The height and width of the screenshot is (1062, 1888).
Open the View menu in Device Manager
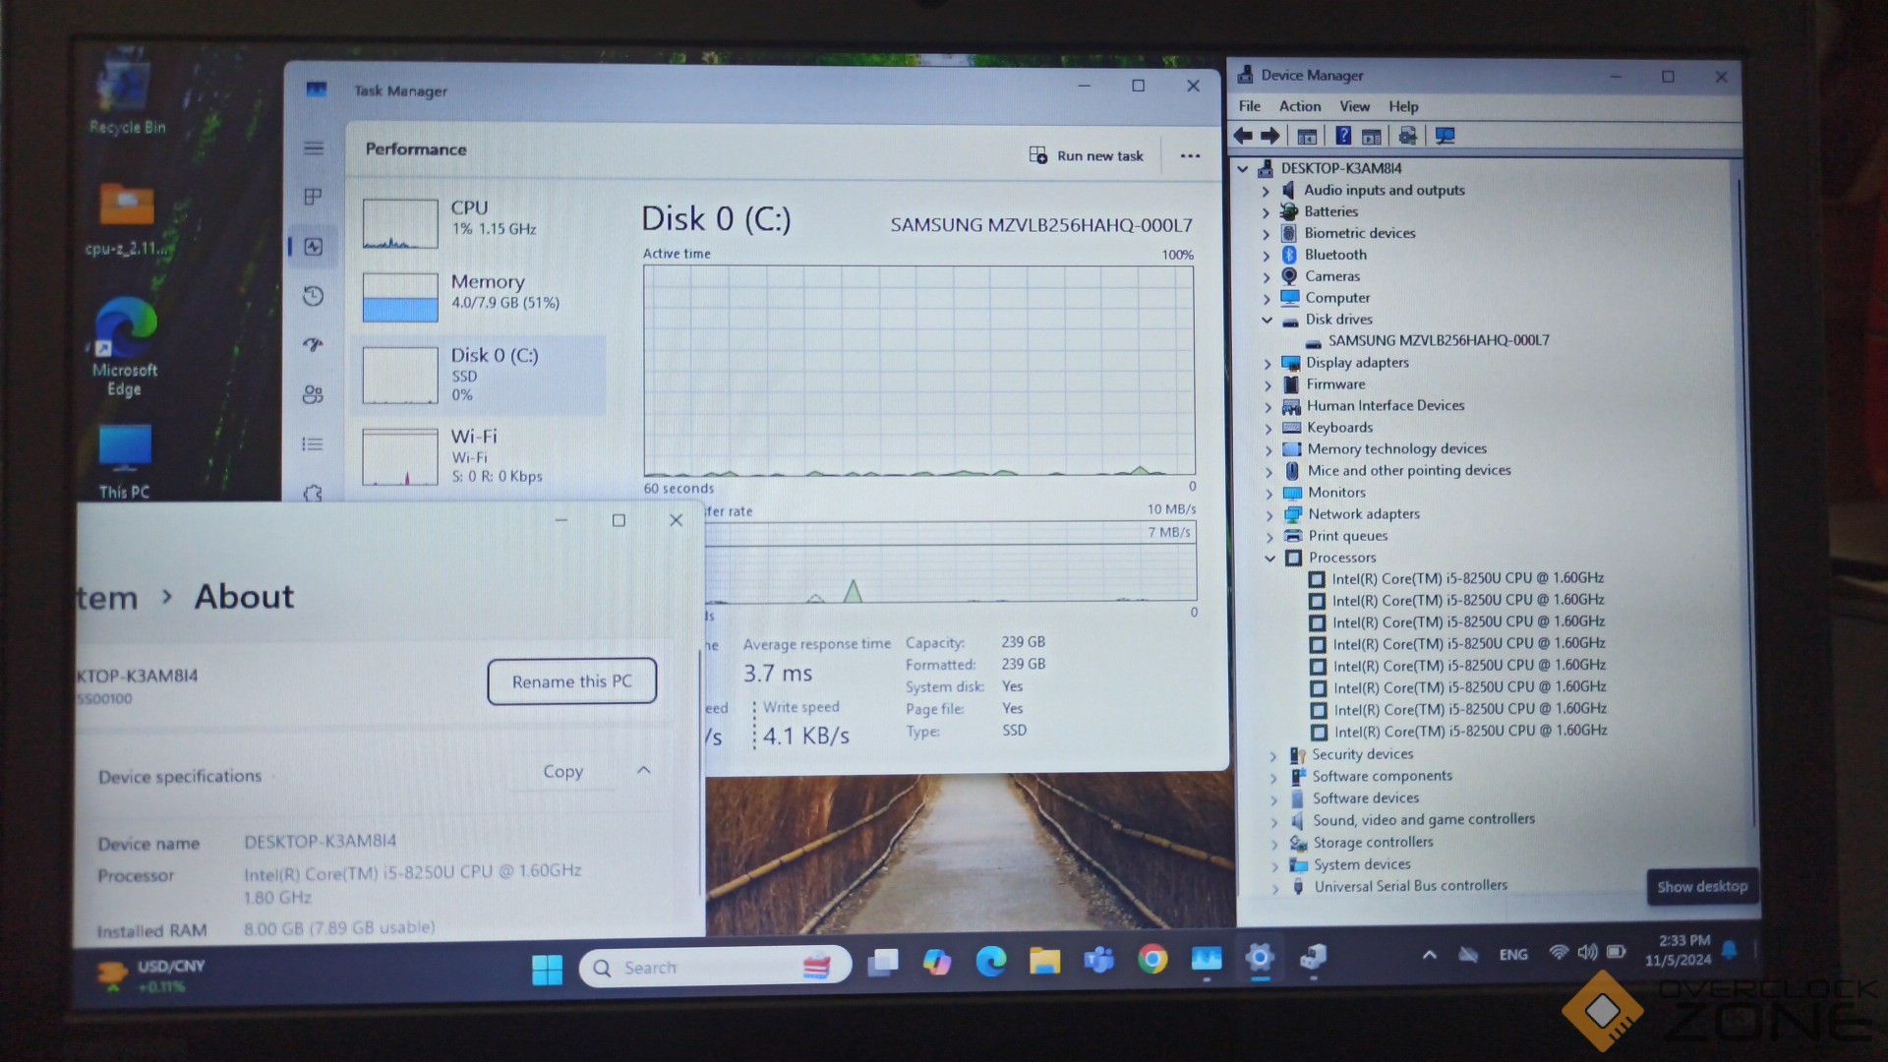(x=1354, y=106)
